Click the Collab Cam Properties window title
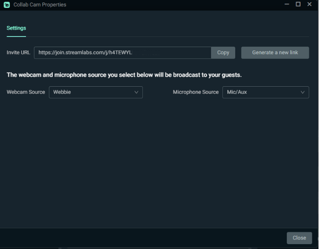The height and width of the screenshot is (249, 320). click(x=40, y=4)
